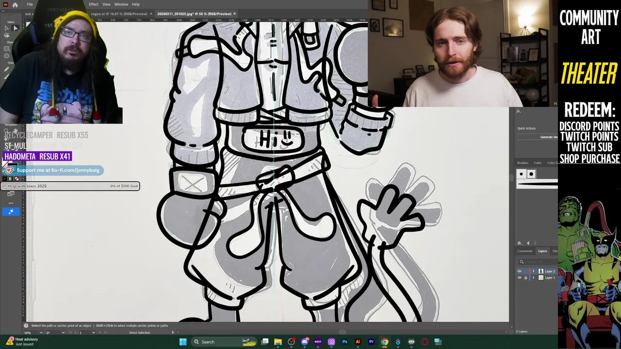
Task: Go to Illustrator Home screen icon
Action: pos(15,4)
